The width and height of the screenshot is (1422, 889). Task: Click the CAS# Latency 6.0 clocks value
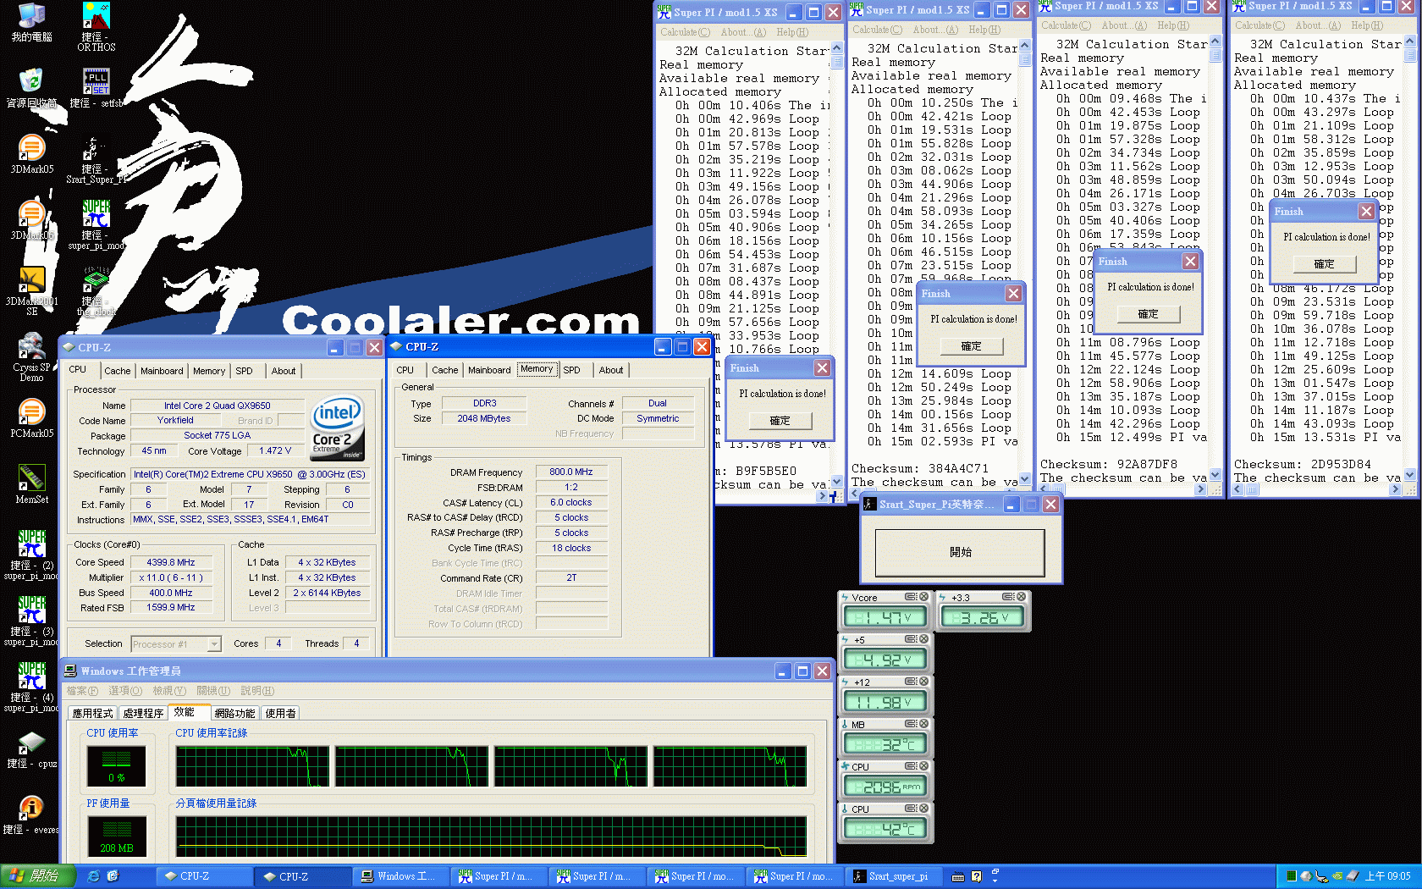571,502
